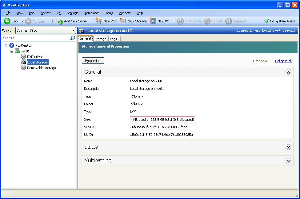Collapse the XenCenter tree node
The image size is (300, 199).
coord(6,46)
